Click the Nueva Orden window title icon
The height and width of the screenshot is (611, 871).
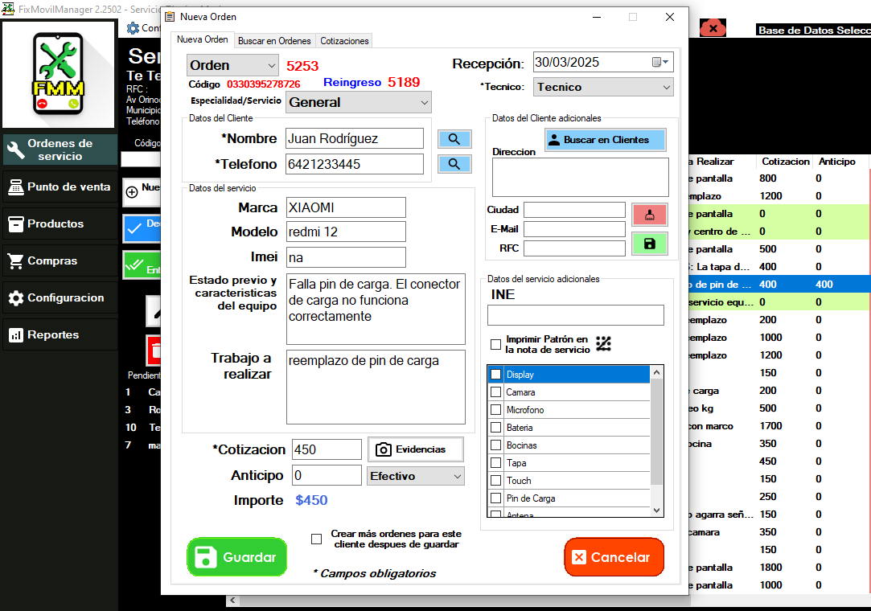(x=170, y=17)
